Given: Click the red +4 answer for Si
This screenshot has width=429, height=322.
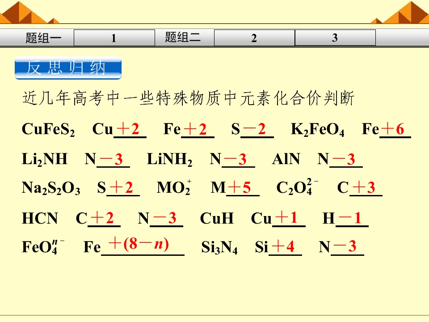Looking at the screenshot, I should pos(283,246).
